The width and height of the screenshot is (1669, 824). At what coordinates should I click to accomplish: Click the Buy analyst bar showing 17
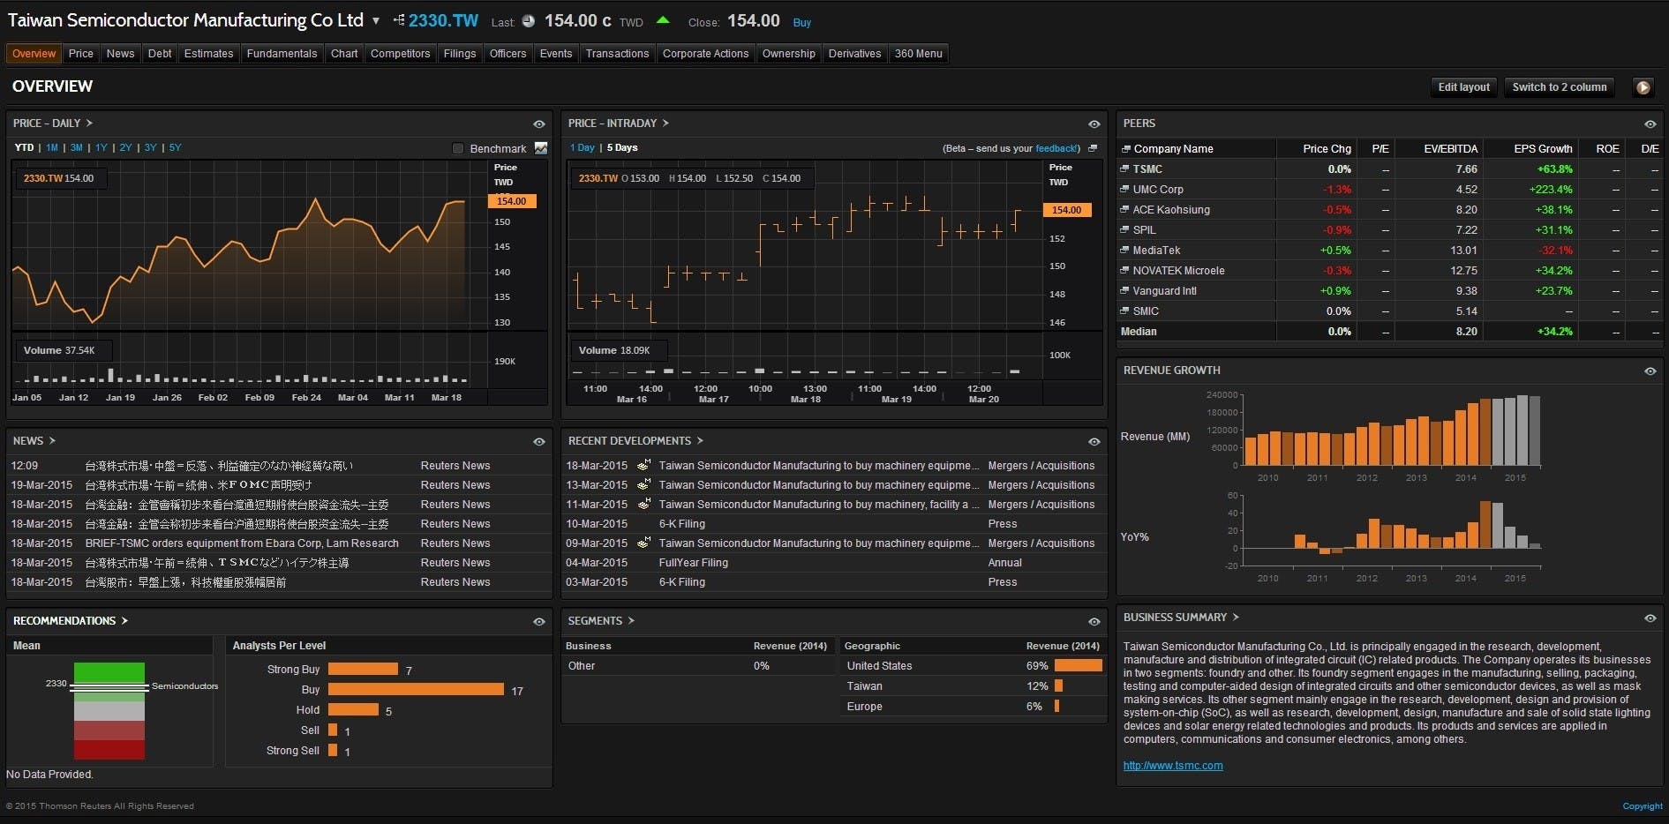[416, 689]
